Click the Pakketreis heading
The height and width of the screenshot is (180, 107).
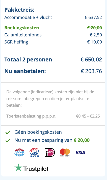[x=19, y=10]
